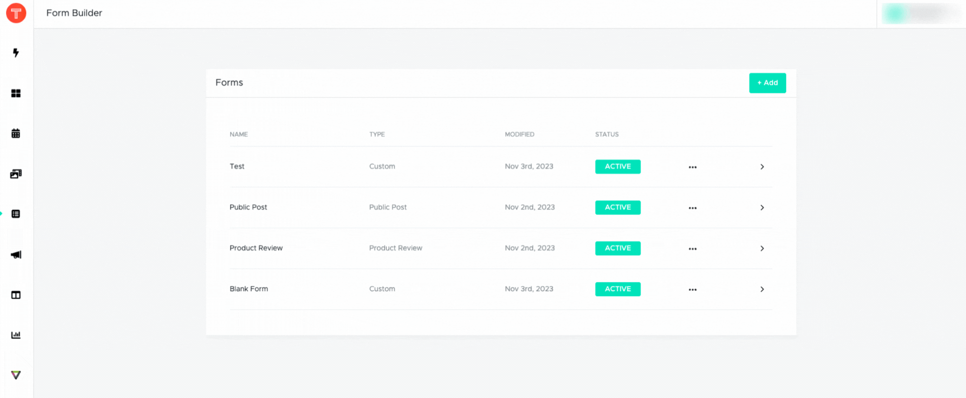Screen dimensions: 966x398
Task: Open the media gallery sidebar icon
Action: coord(16,173)
